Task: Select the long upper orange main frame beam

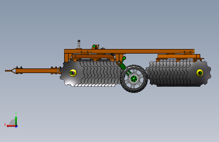Action: (142, 51)
